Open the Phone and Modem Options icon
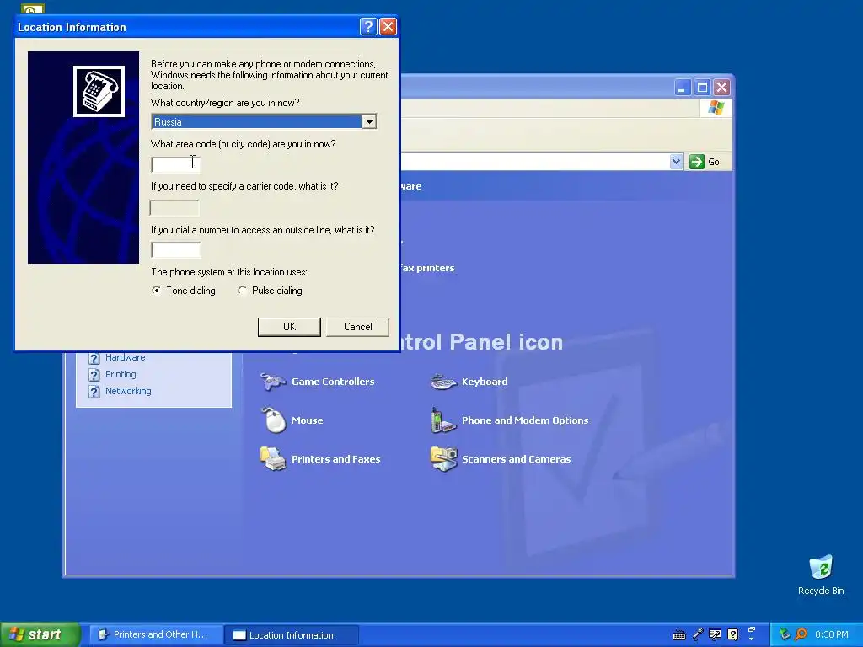This screenshot has height=647, width=863. (443, 420)
